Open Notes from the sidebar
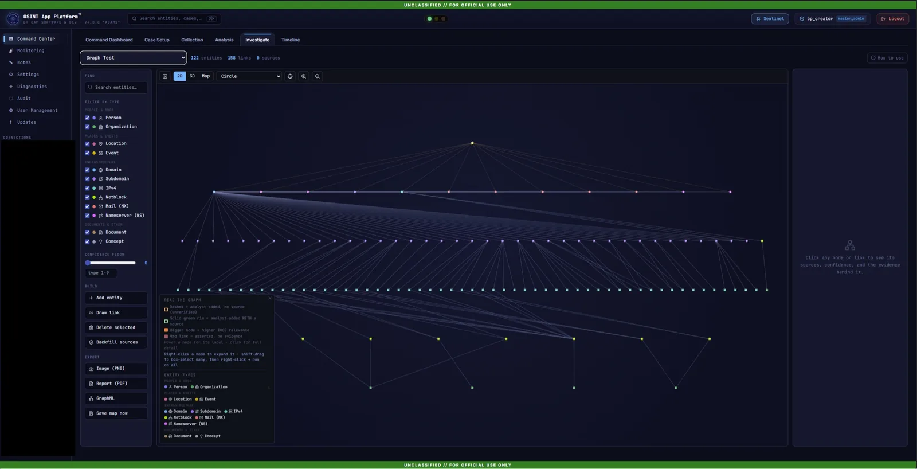 point(24,62)
